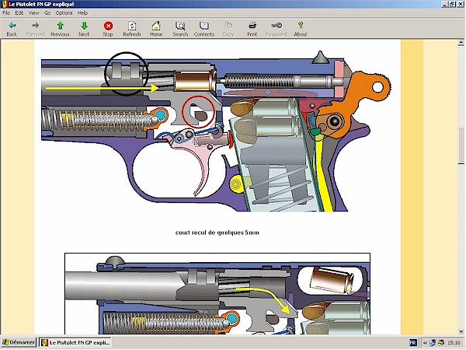This screenshot has height=350, width=466.
Task: Jump to the Next page
Action: point(84,29)
